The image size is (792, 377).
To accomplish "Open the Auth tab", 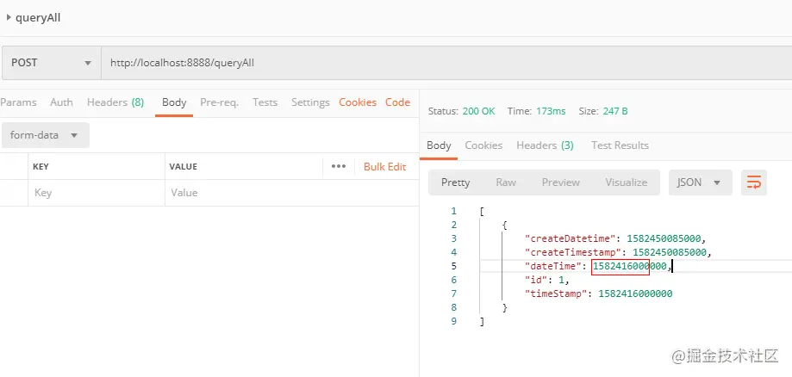I will click(61, 102).
